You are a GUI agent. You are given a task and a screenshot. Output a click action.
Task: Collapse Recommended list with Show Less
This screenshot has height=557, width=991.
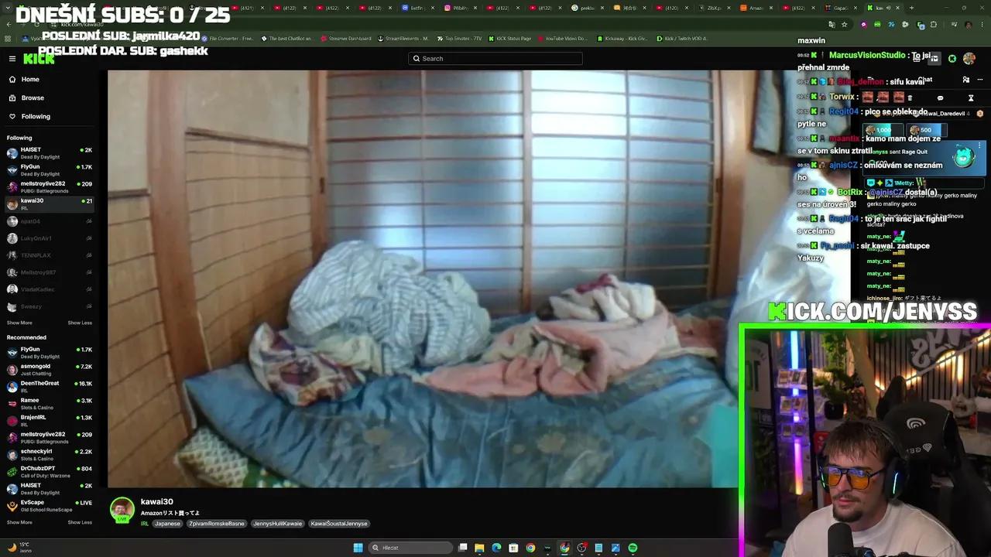click(x=80, y=522)
